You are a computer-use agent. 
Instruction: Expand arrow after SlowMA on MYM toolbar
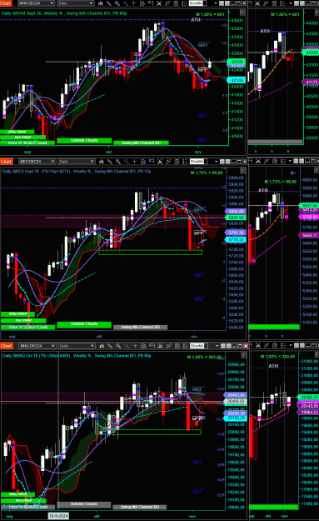coord(216,3)
